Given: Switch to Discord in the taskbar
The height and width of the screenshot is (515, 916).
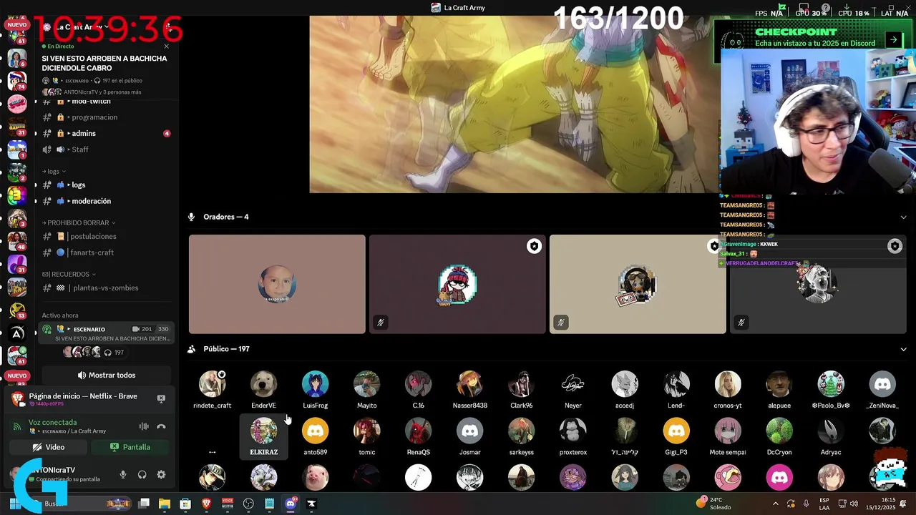Looking at the screenshot, I should [291, 504].
